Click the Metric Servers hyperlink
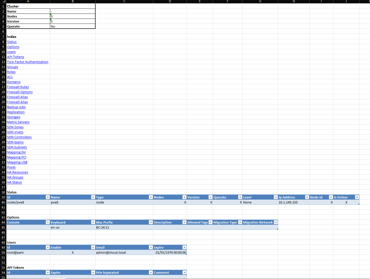 point(18,122)
